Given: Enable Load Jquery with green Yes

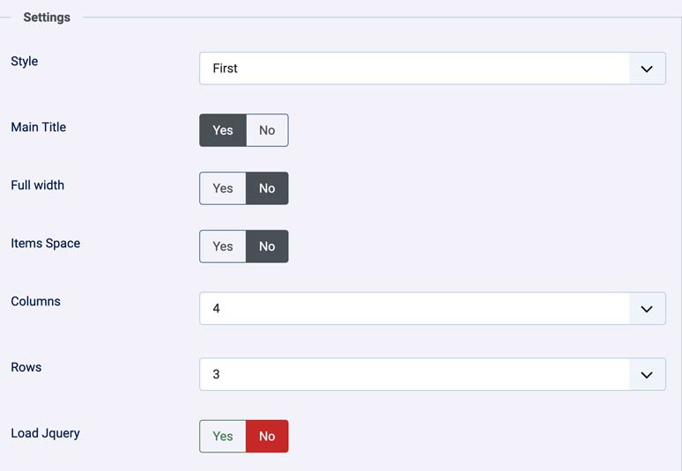Looking at the screenshot, I should [223, 437].
